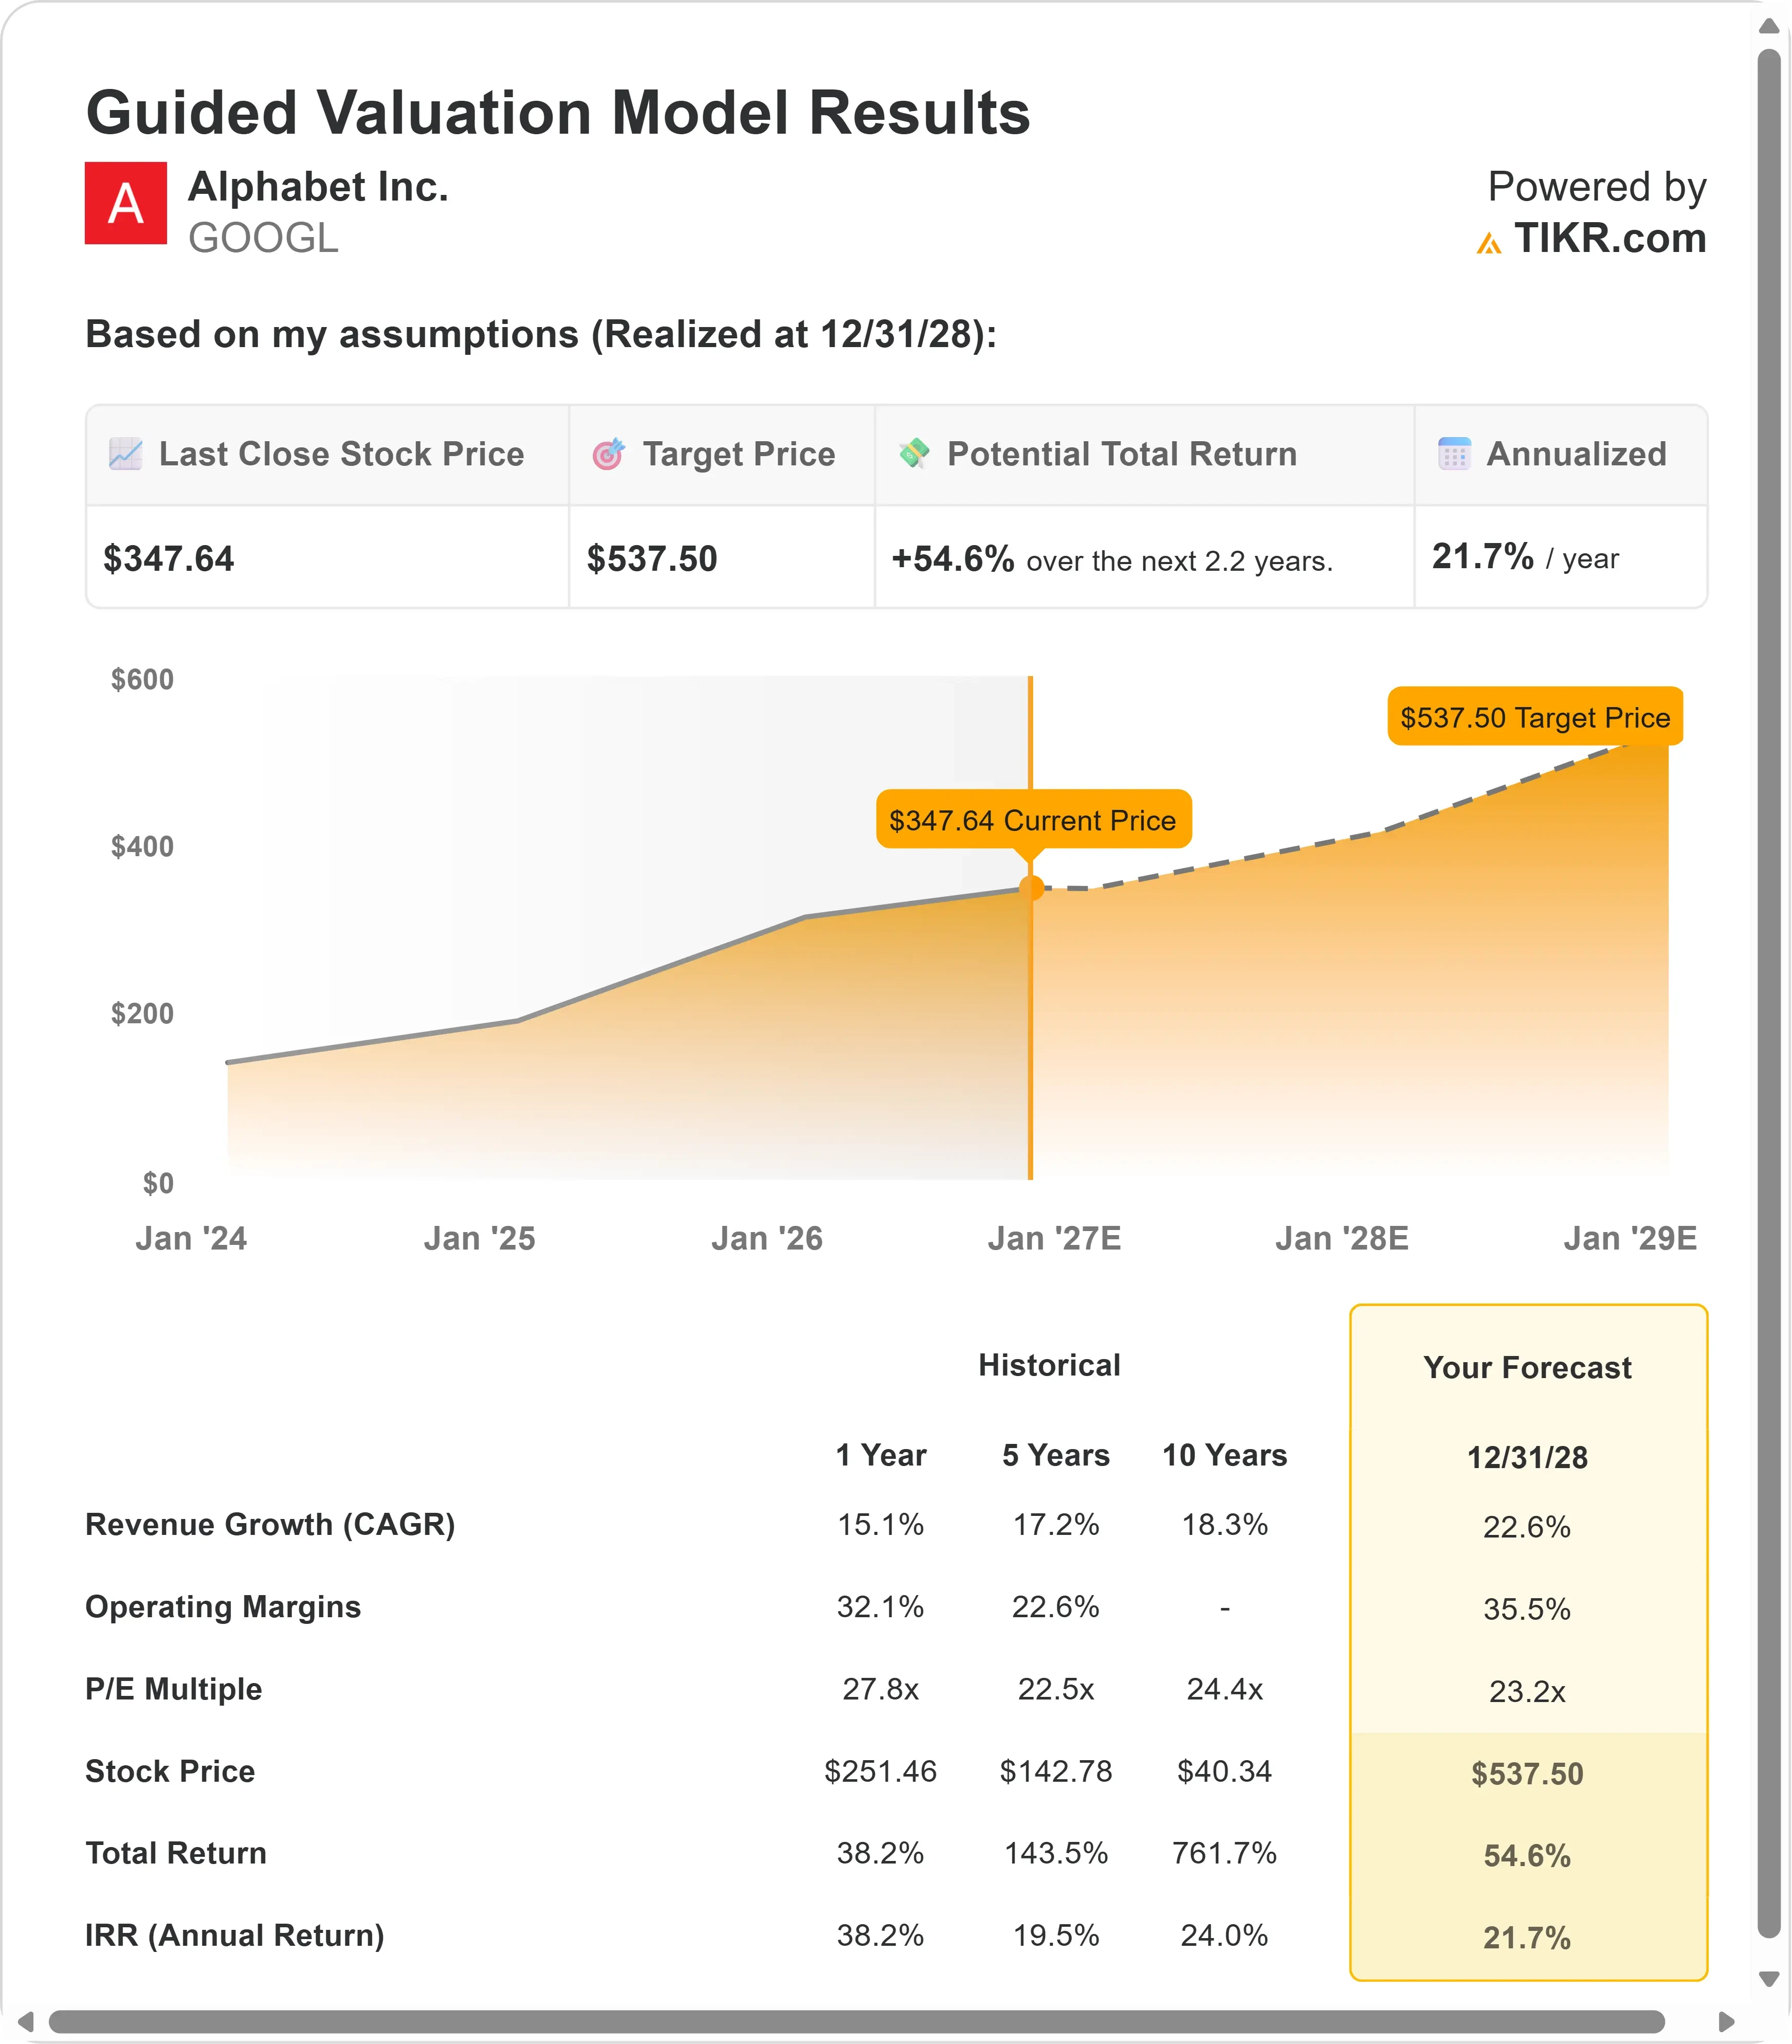
Task: Click the chart icon beside Last Close Stock Price
Action: (125, 454)
